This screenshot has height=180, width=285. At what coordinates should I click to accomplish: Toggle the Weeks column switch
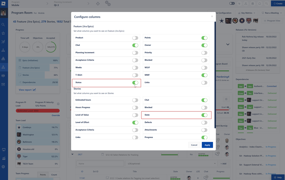pyautogui.click(x=135, y=68)
